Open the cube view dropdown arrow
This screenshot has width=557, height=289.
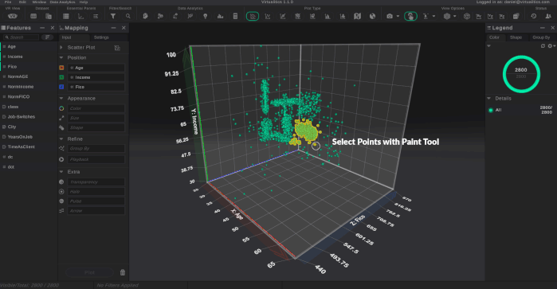click(x=455, y=16)
